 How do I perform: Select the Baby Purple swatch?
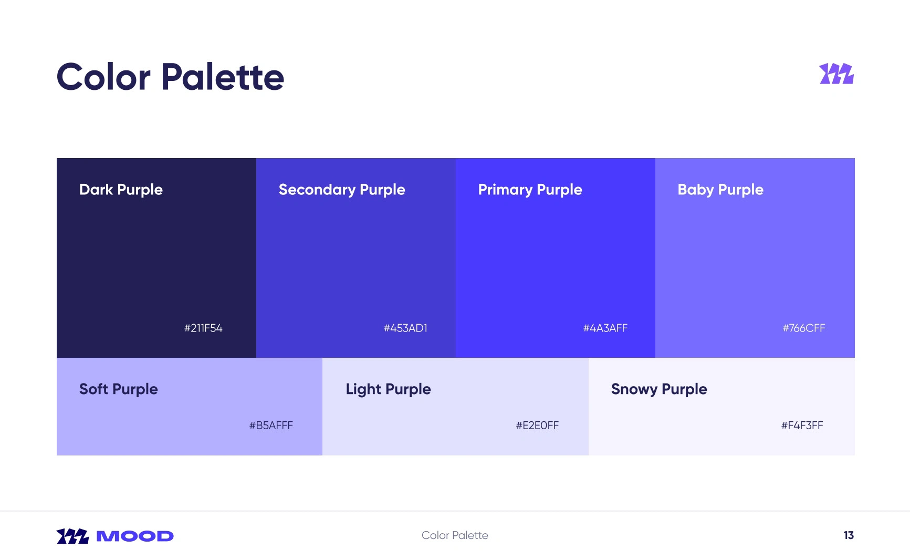pos(755,257)
